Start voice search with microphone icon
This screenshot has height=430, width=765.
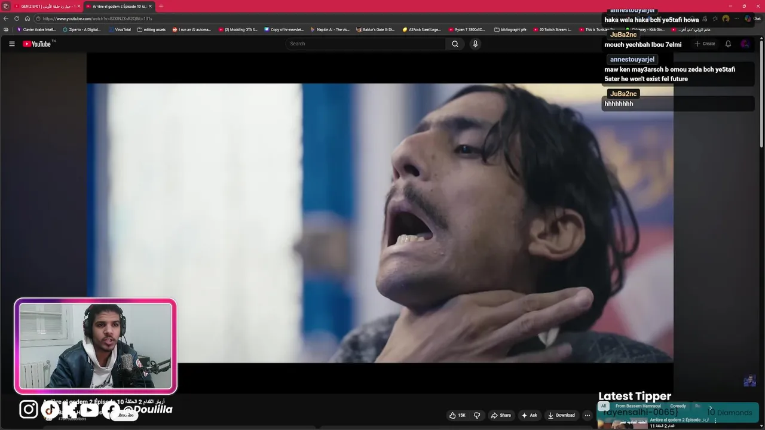(475, 44)
